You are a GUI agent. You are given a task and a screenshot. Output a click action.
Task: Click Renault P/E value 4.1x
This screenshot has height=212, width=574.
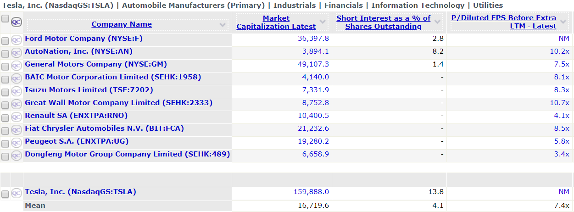[561, 116]
